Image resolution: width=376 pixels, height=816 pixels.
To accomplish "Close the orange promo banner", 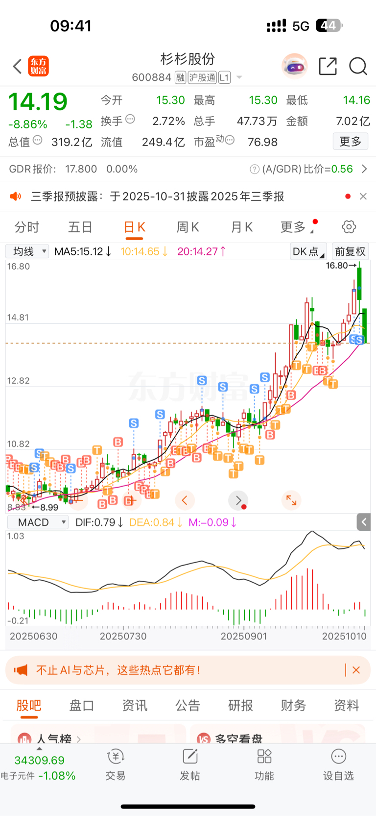I will coord(356,670).
